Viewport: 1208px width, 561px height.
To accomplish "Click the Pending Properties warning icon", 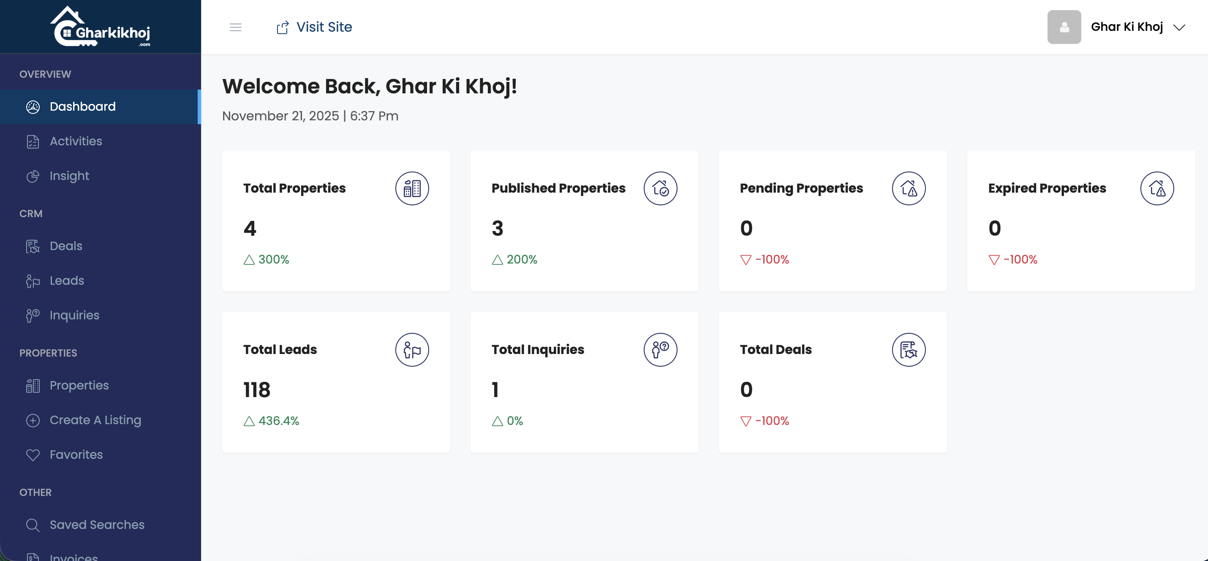I will pos(909,188).
